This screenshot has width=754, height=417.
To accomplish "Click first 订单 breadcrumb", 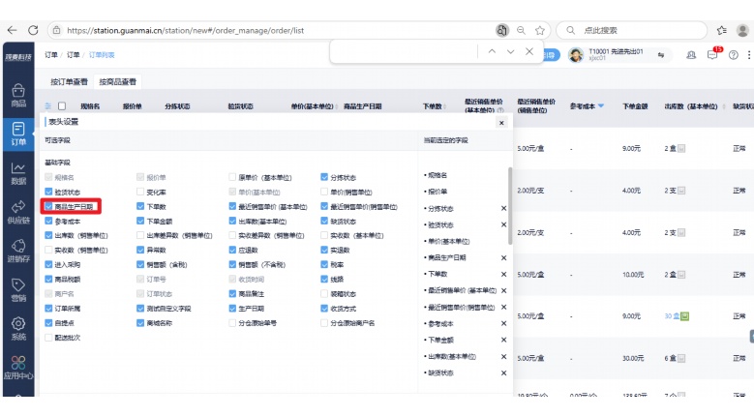I will (x=51, y=55).
